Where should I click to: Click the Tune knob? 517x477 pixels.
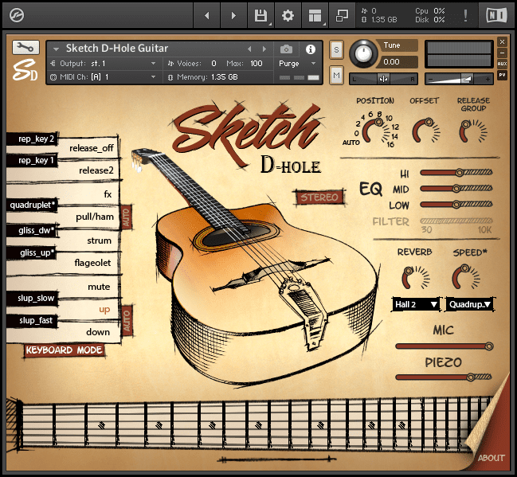click(363, 53)
